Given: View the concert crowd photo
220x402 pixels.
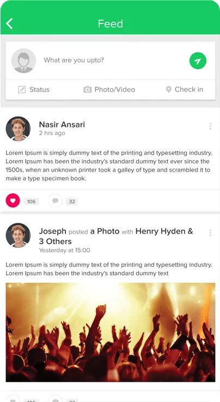Looking at the screenshot, I should 111,332.
